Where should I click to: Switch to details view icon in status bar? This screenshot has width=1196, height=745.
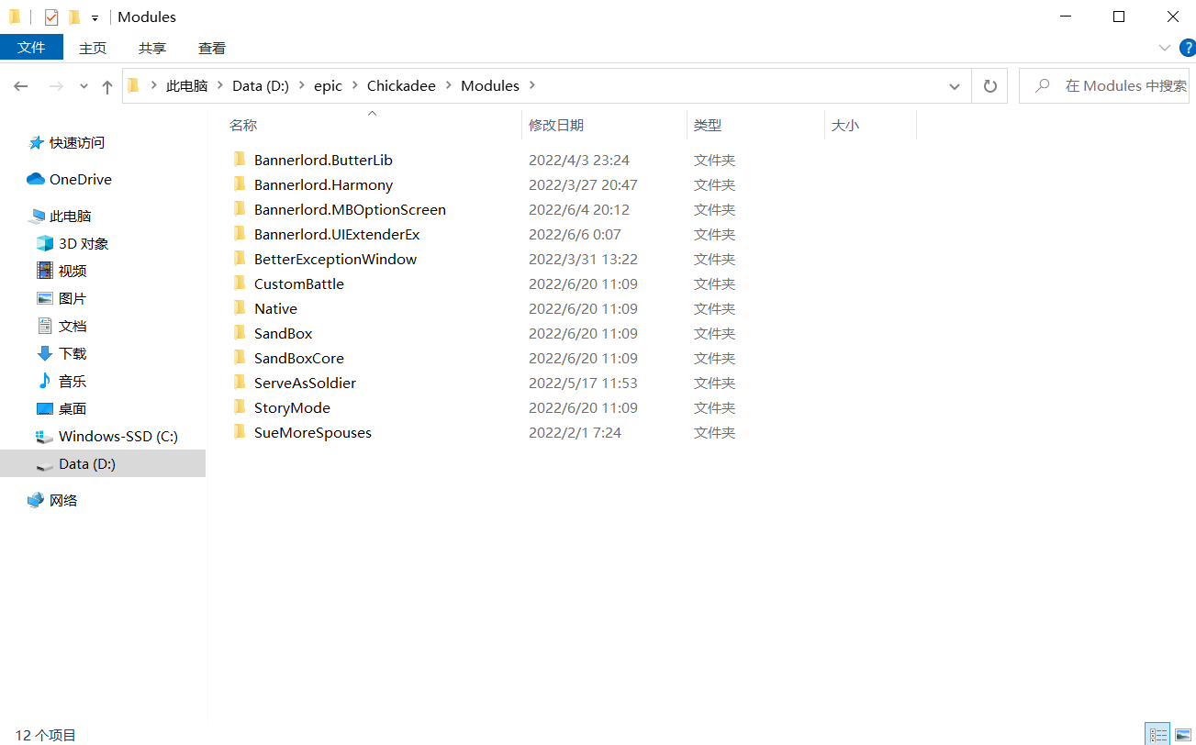click(x=1158, y=734)
